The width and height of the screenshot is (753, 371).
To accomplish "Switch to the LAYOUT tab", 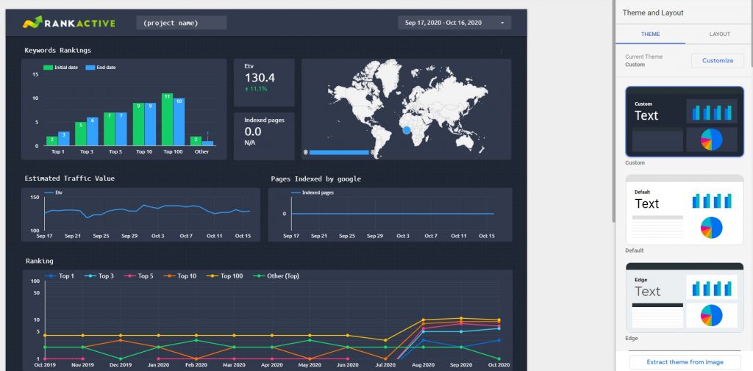I will pyautogui.click(x=719, y=34).
